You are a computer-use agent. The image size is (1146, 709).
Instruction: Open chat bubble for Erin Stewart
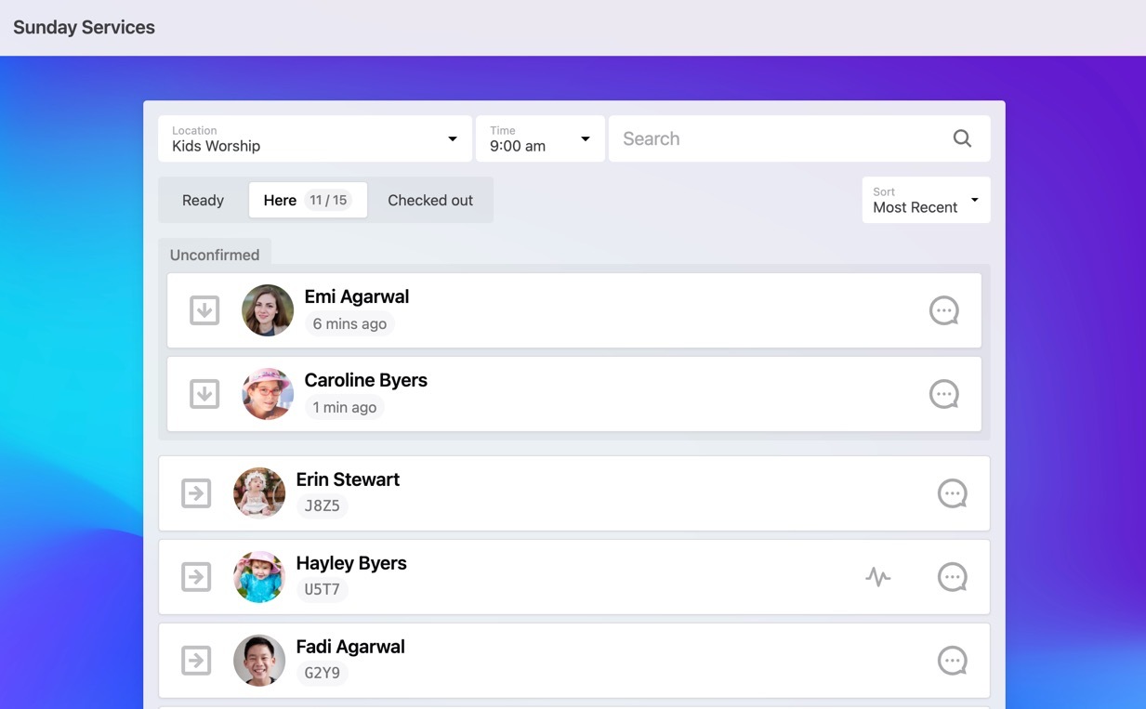pos(953,493)
